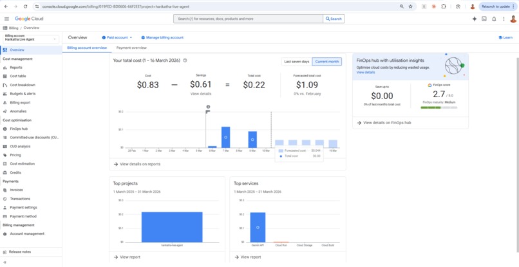This screenshot has width=519, height=267.
Task: Reload the page with refresh icon
Action: [26, 6]
